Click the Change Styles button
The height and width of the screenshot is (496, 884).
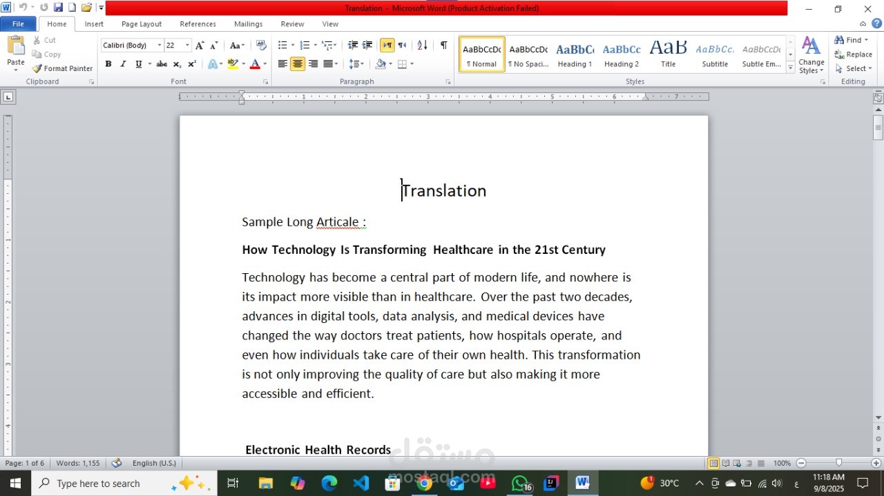[811, 55]
